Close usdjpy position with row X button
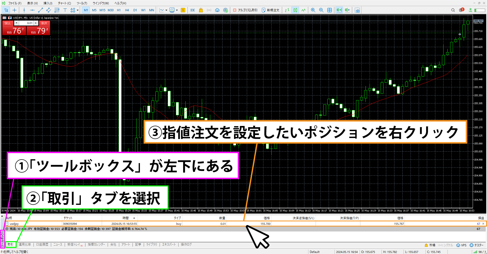 (483, 224)
